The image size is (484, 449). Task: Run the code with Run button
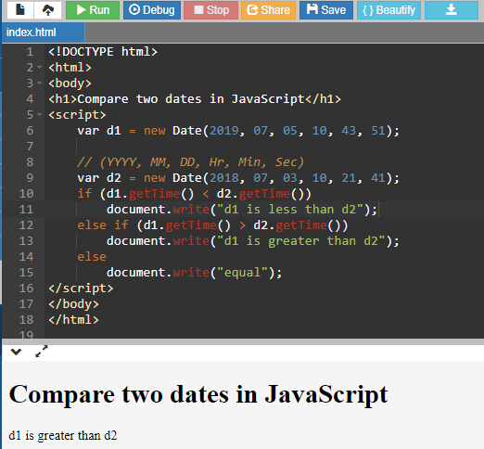[93, 10]
